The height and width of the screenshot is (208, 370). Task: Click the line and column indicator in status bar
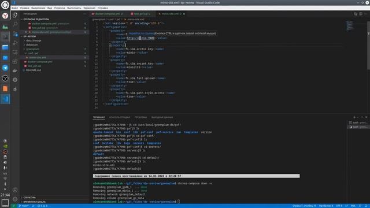tap(304, 206)
